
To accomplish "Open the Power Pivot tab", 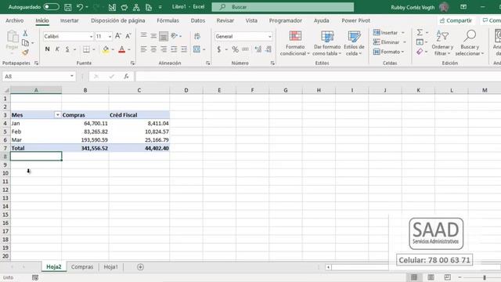I will coord(355,20).
